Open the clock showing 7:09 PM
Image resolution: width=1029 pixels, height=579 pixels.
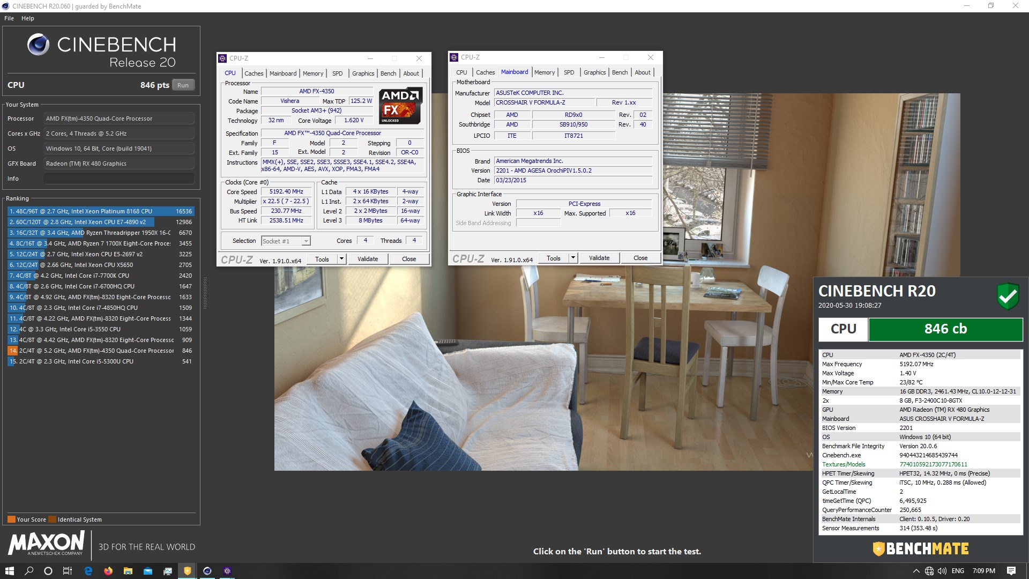(x=983, y=571)
